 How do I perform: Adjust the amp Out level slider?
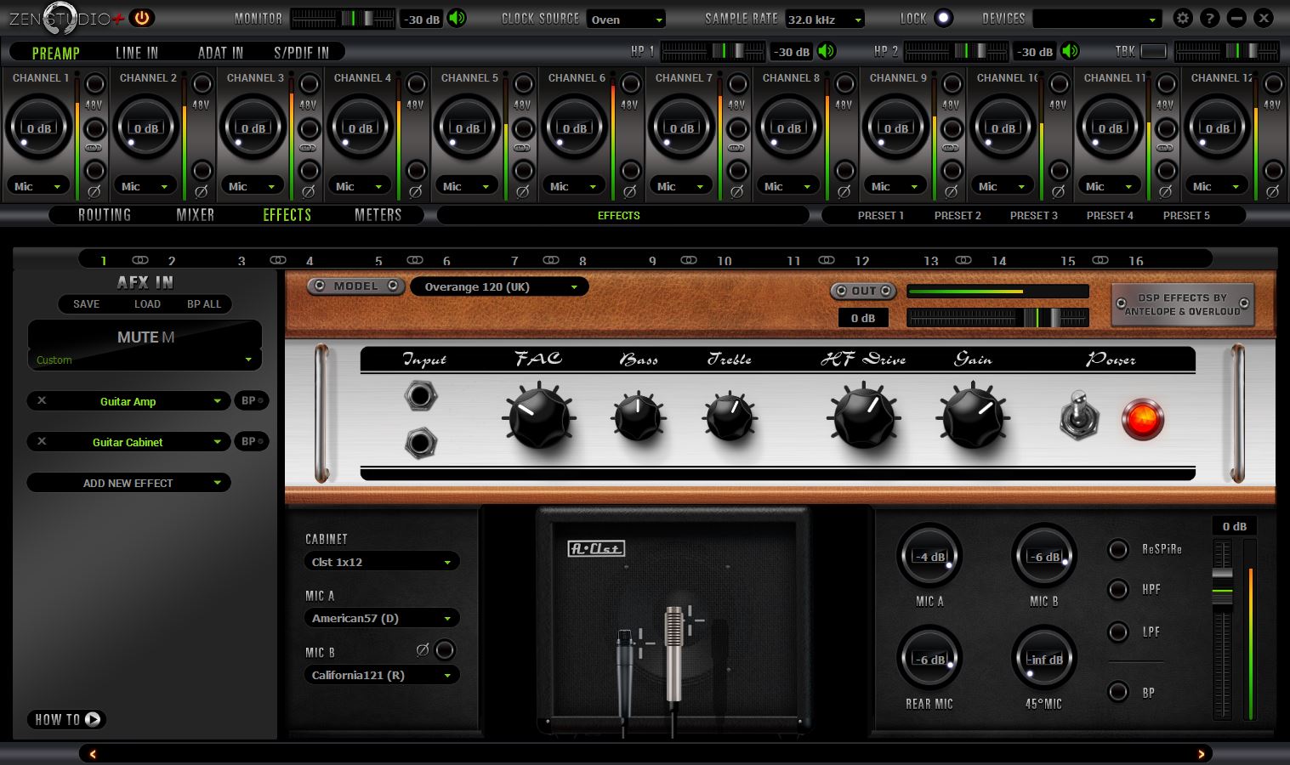997,318
